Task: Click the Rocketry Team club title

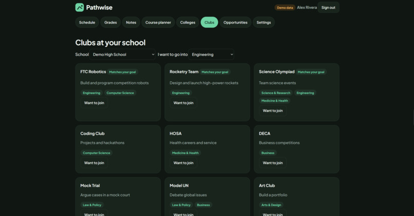Action: pos(184,72)
